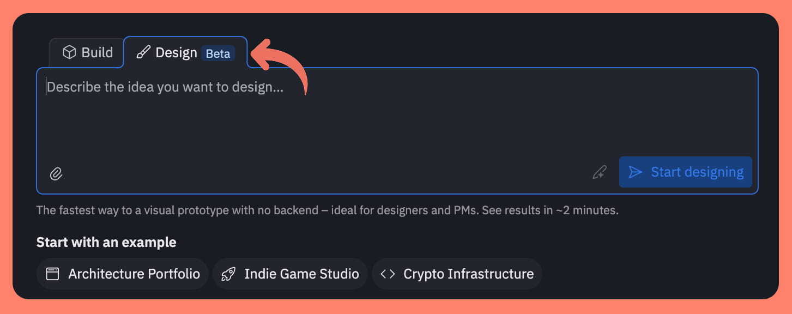
Task: Click the rocket icon in Indie Game Studio
Action: (228, 274)
